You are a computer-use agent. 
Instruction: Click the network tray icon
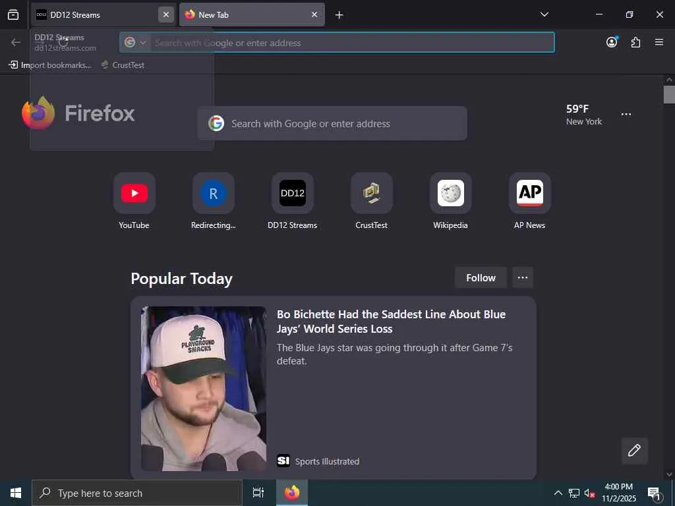coord(574,493)
